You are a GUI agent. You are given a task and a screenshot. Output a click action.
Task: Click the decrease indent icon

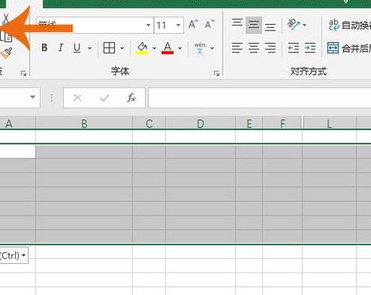tap(294, 48)
